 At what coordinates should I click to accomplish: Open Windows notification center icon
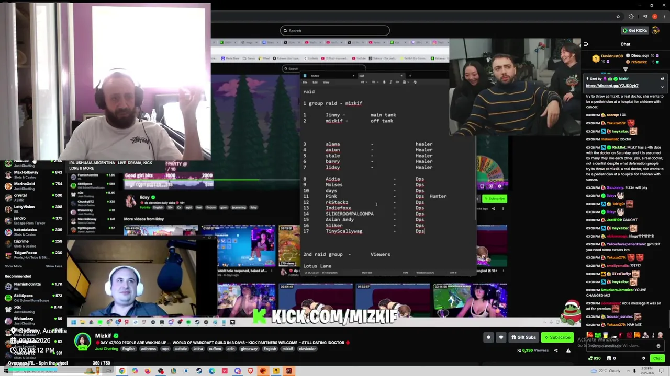[x=661, y=371]
